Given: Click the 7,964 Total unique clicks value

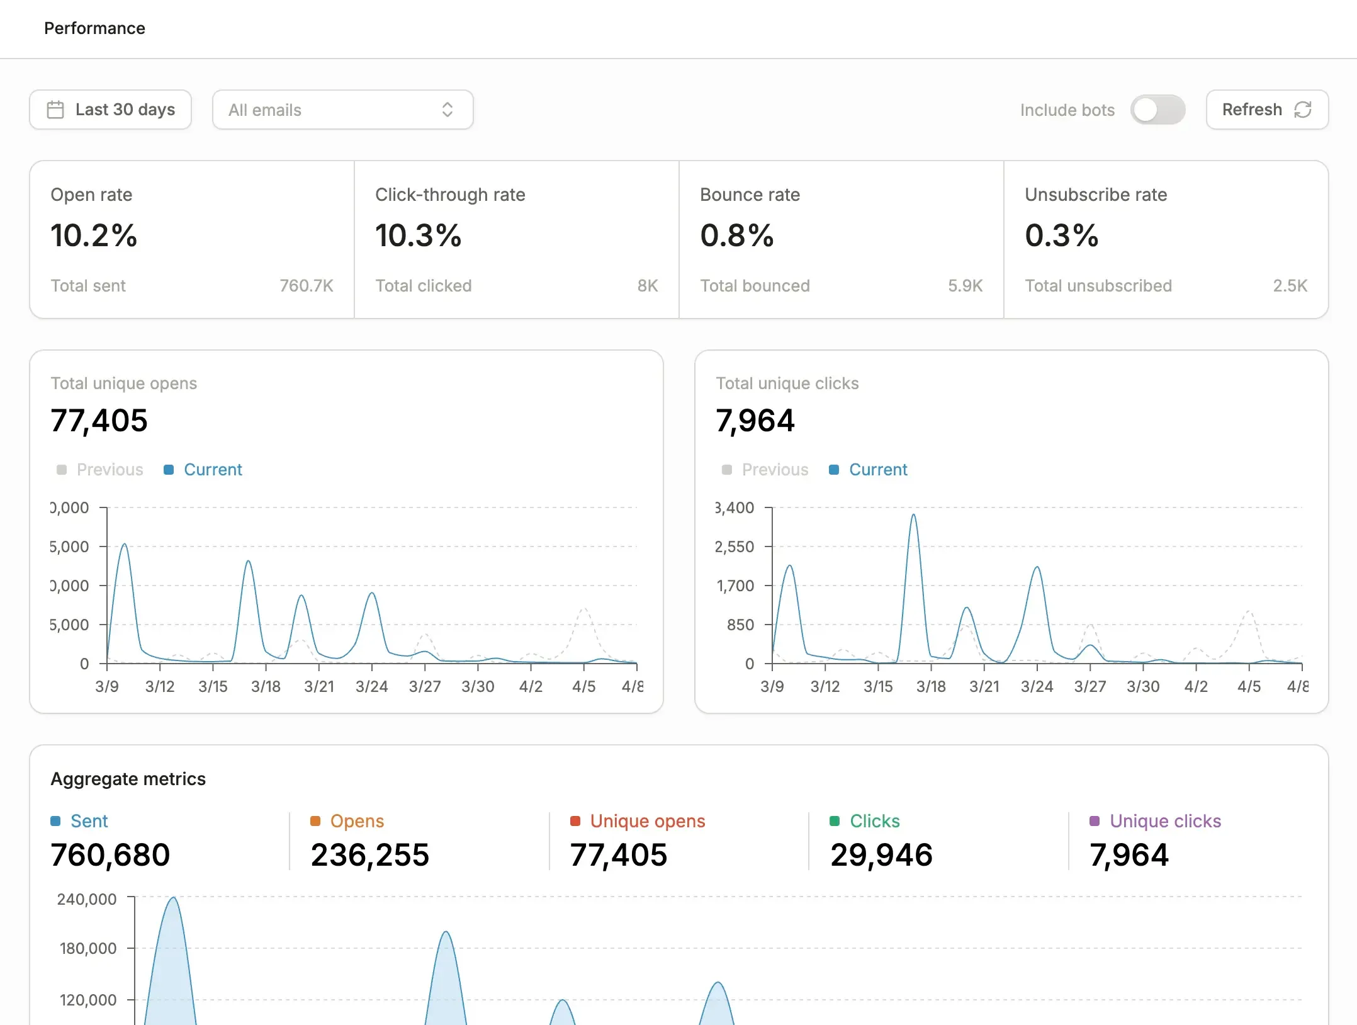Looking at the screenshot, I should pos(756,421).
